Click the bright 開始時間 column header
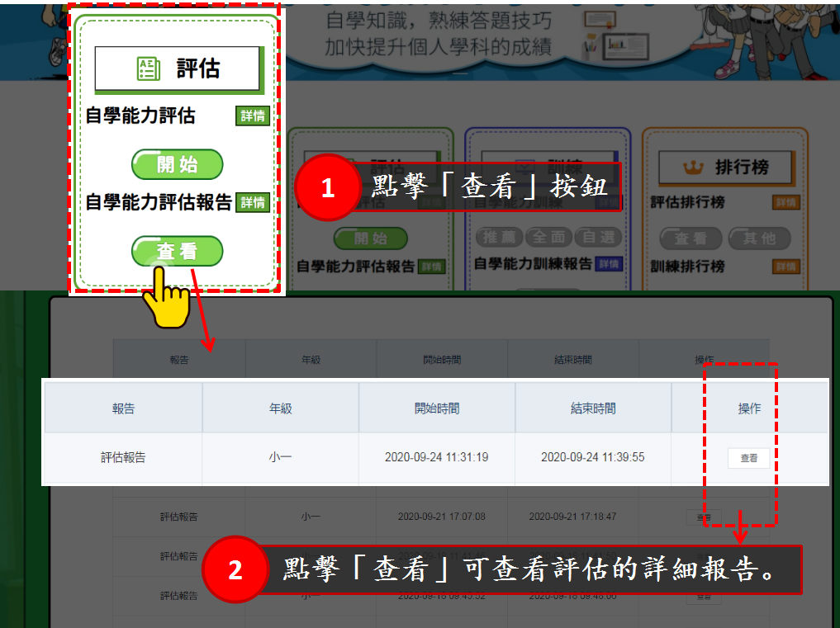This screenshot has height=628, width=840. click(x=437, y=408)
